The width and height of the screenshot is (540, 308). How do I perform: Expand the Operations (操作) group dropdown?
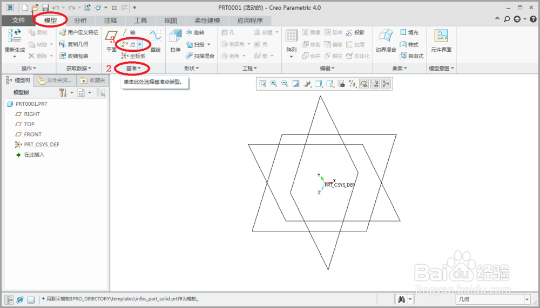(x=29, y=69)
